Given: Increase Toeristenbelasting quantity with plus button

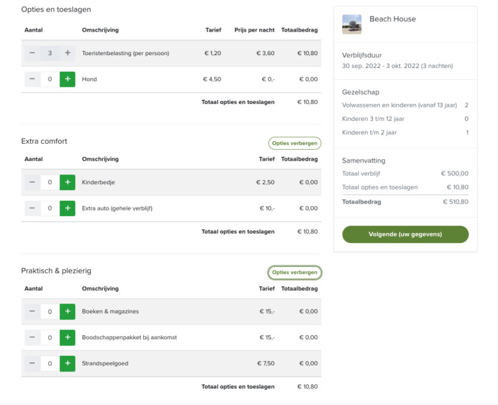Looking at the screenshot, I should (67, 53).
